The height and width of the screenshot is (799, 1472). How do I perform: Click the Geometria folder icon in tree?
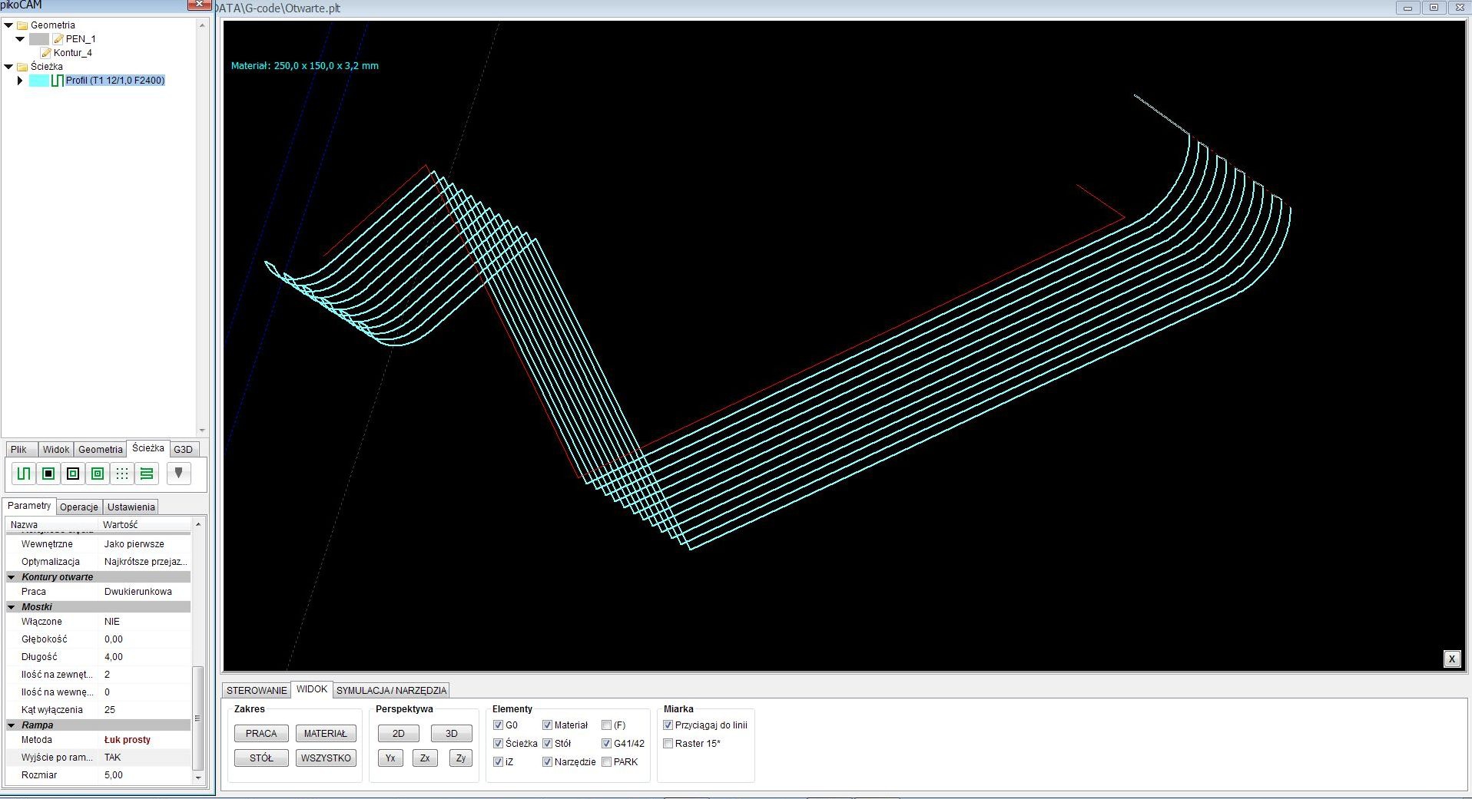22,25
